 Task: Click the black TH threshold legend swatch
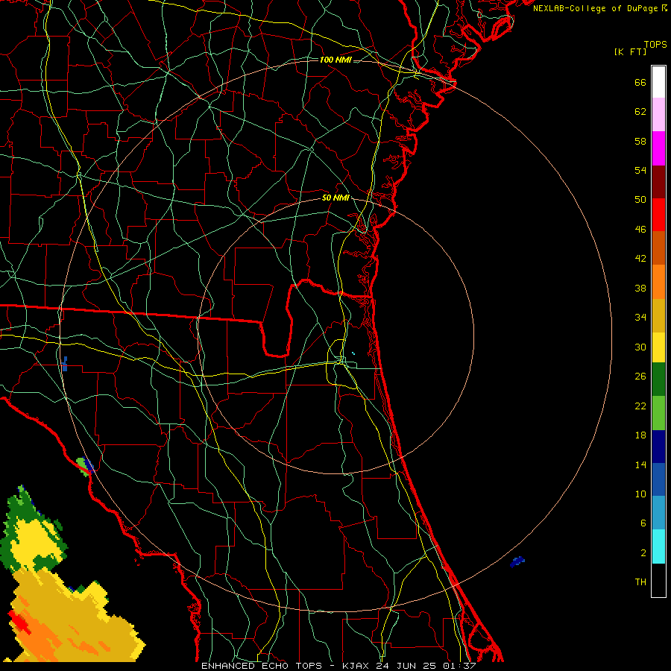(x=658, y=580)
